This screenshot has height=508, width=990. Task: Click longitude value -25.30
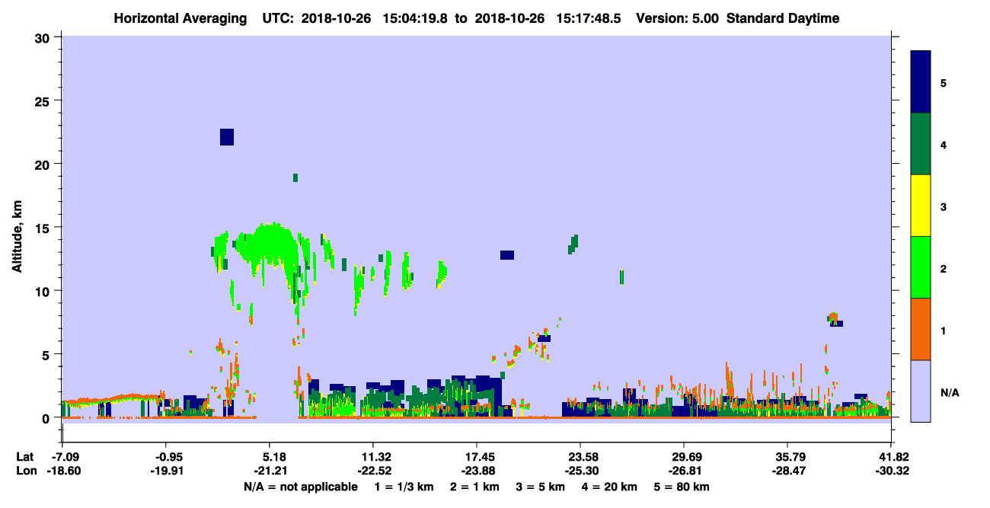click(583, 471)
